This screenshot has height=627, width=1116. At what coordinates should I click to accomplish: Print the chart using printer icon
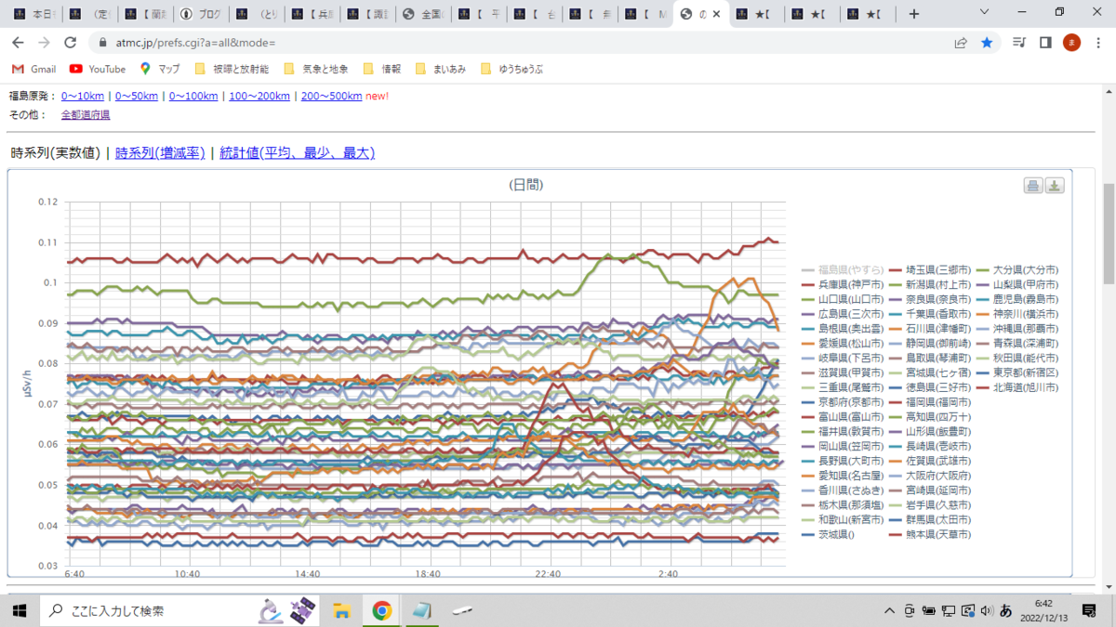coord(1032,185)
